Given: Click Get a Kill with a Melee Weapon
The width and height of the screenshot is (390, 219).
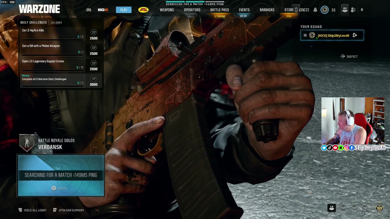Looking at the screenshot, I should [62, 49].
